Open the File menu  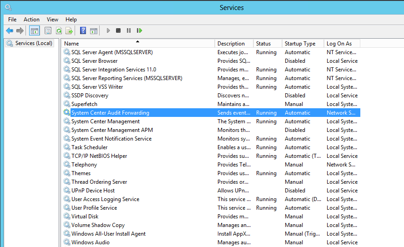[12, 20]
